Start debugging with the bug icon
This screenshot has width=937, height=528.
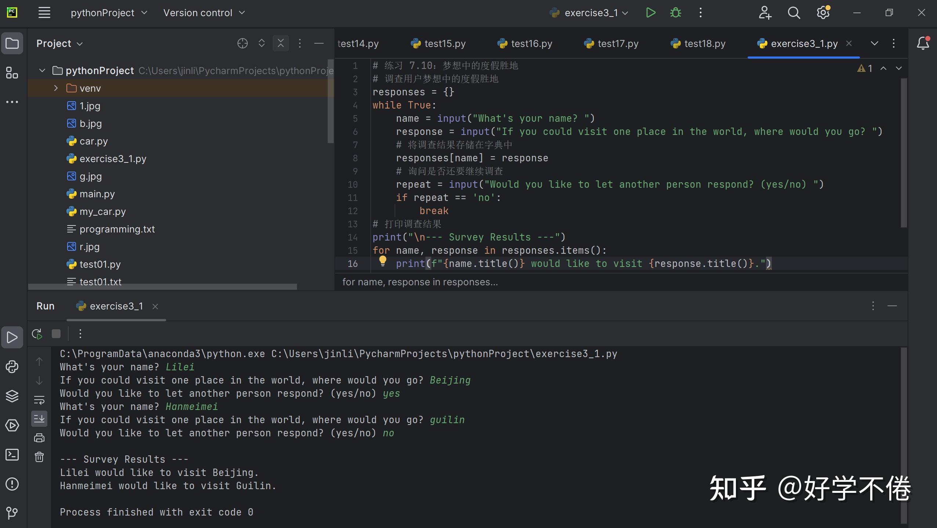675,12
